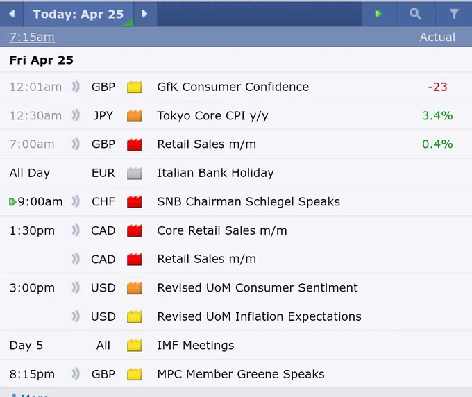Click the 3.4% actual value for Tokyo CPI
Image resolution: width=472 pixels, height=397 pixels.
click(437, 116)
